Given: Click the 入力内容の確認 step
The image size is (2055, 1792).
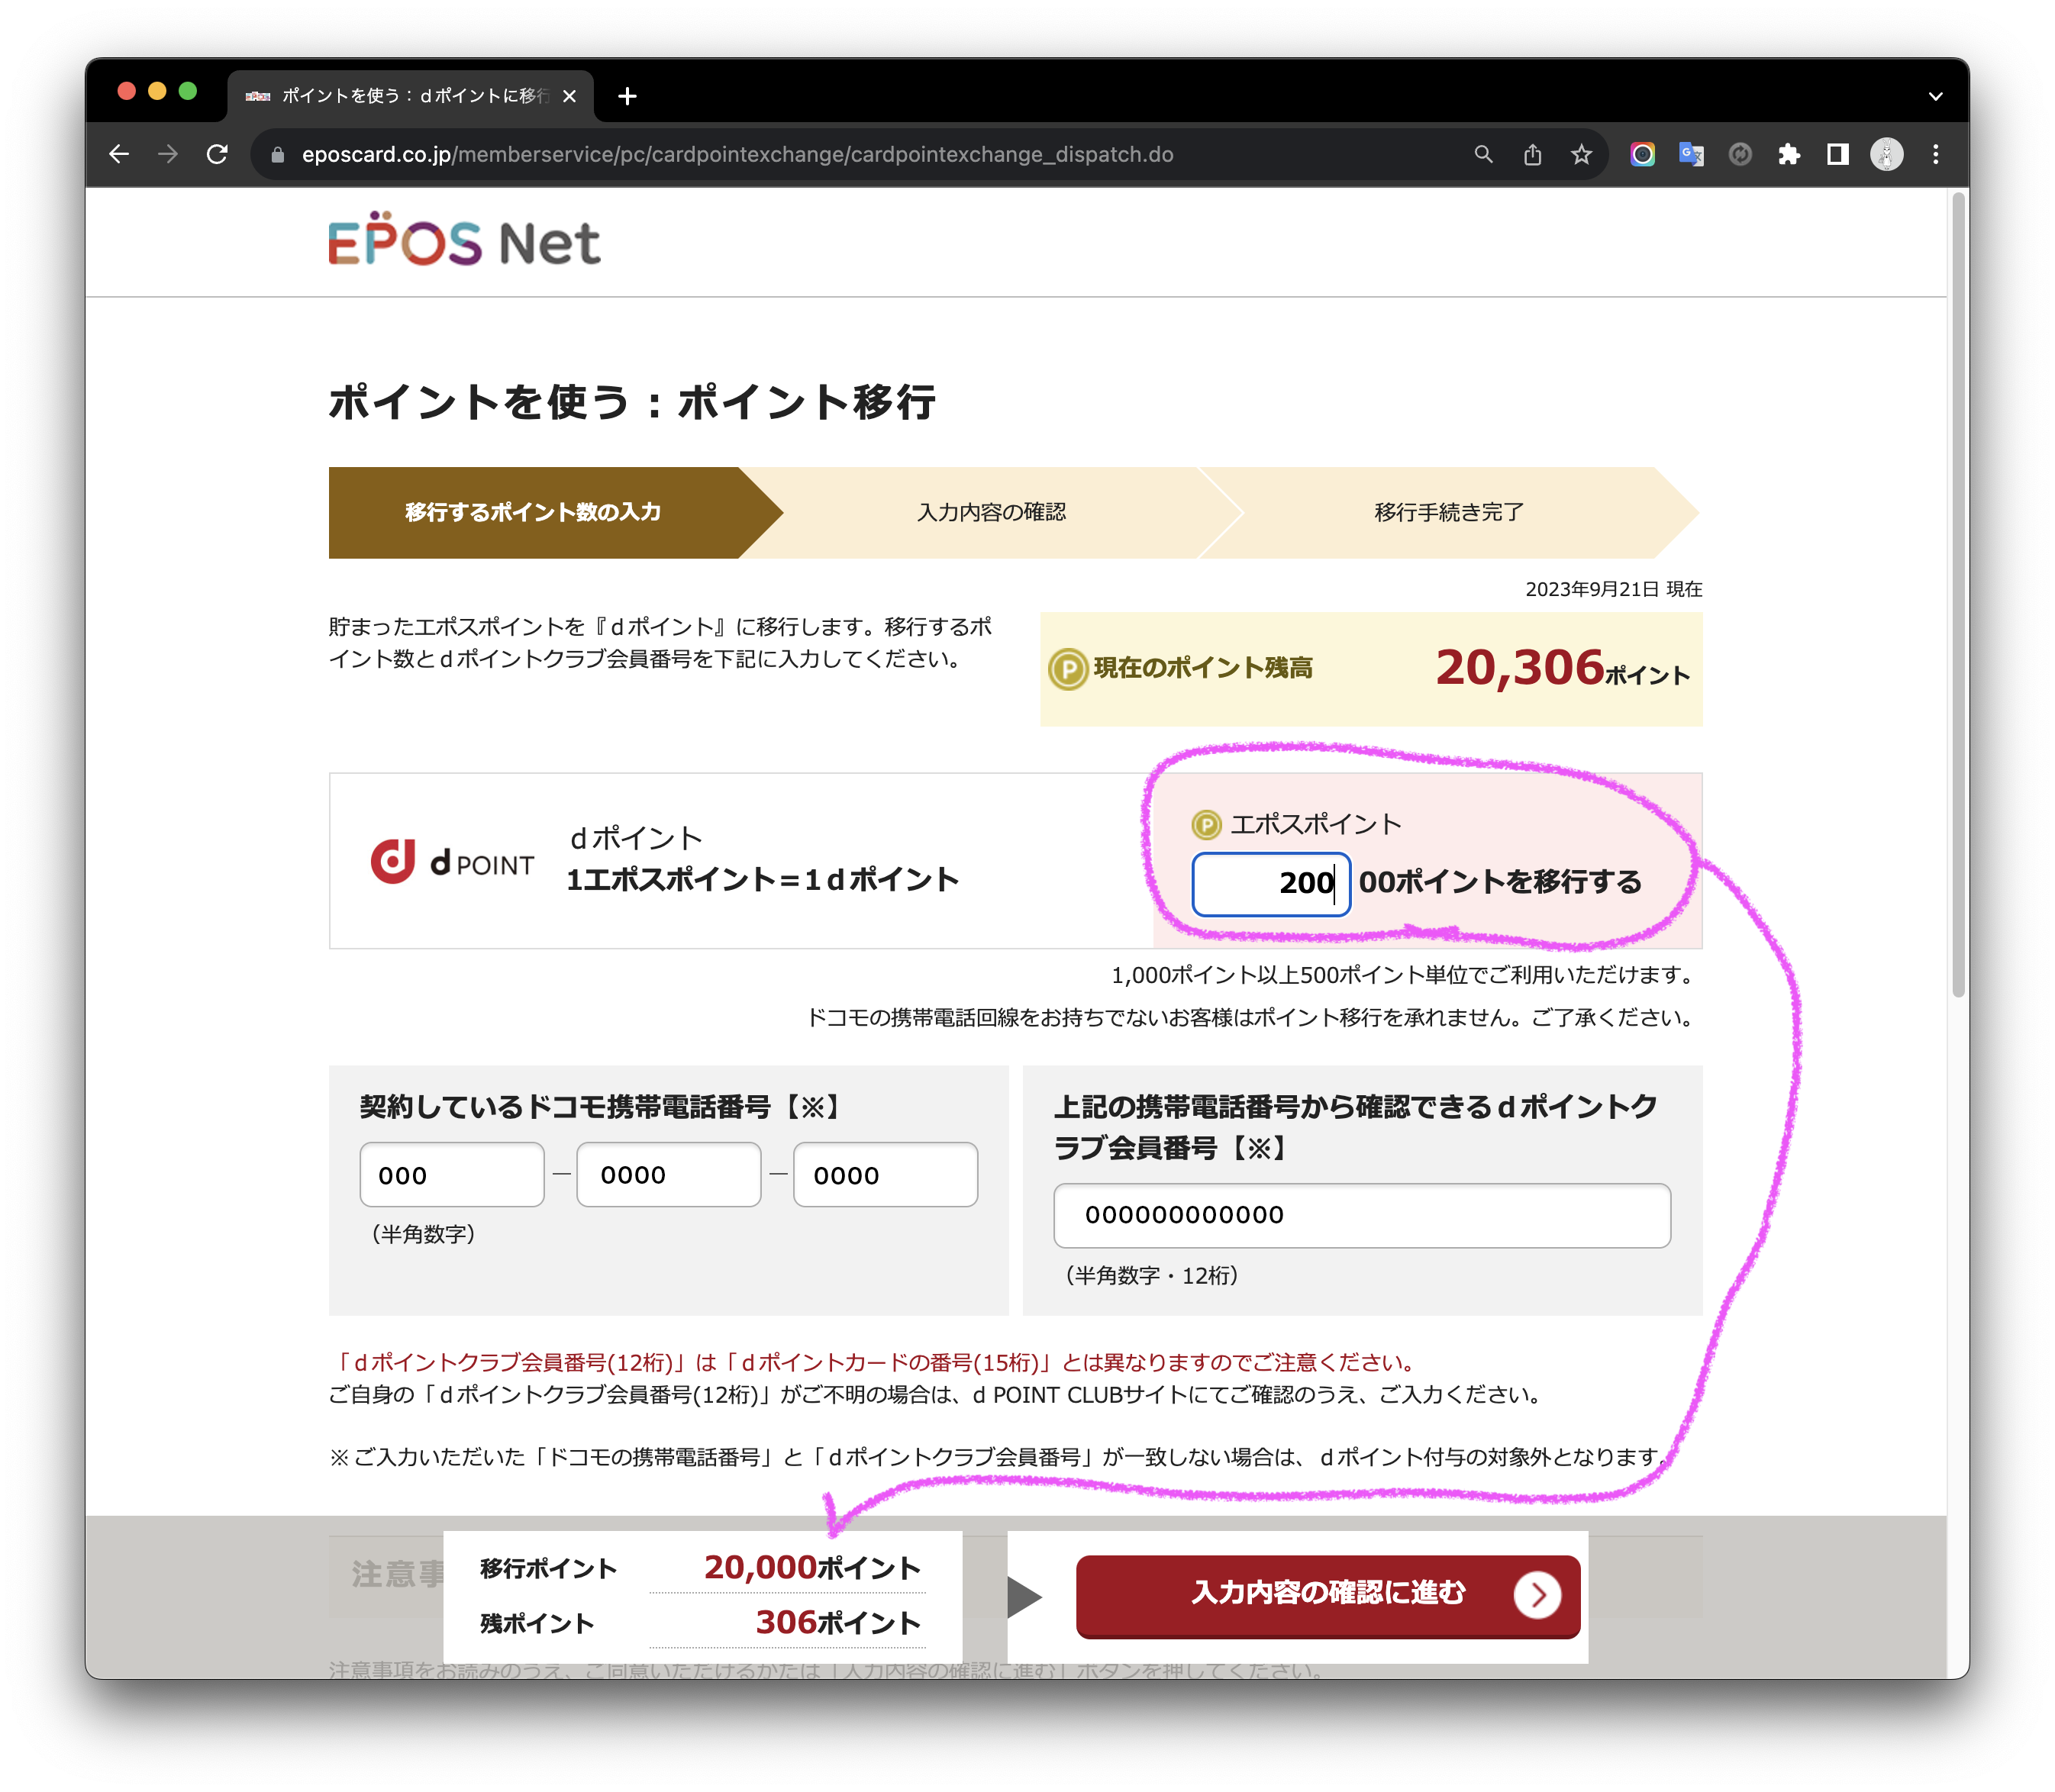Looking at the screenshot, I should (x=991, y=512).
